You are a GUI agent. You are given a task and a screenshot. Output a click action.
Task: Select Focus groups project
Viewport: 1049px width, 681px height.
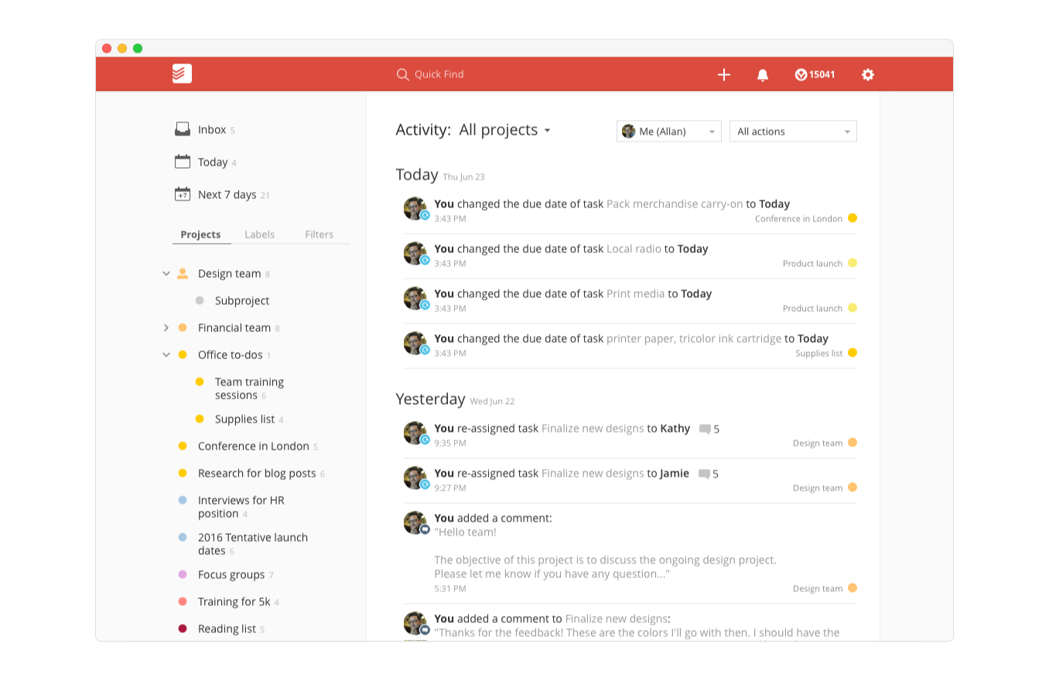(231, 574)
